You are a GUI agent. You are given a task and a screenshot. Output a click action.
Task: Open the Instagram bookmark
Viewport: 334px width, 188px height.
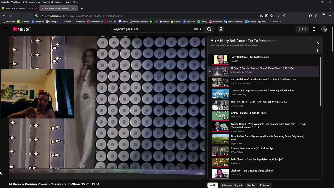click(216, 22)
